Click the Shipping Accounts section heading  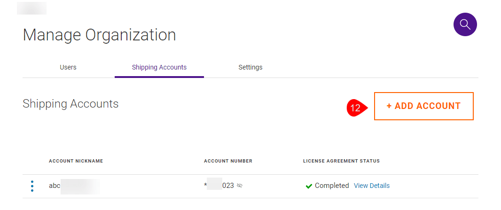pos(70,104)
